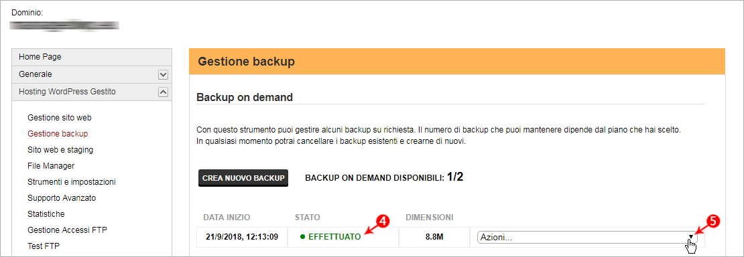Click the backup date 21/9/2018 cell

[x=242, y=237]
